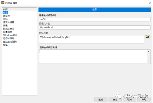The image size is (153, 103).
Task: Edit the target directory path field
Action: [91, 39]
